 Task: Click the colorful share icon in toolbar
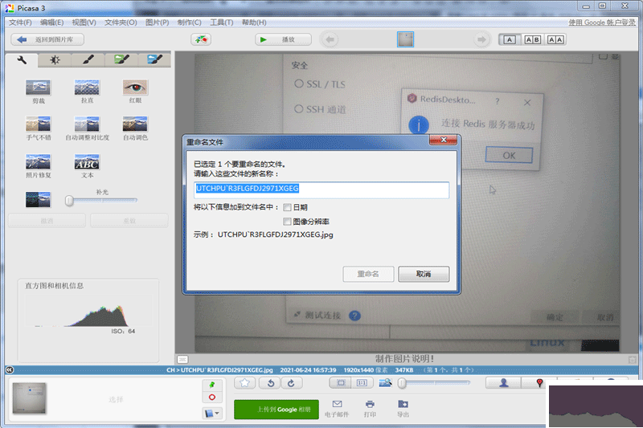point(201,39)
